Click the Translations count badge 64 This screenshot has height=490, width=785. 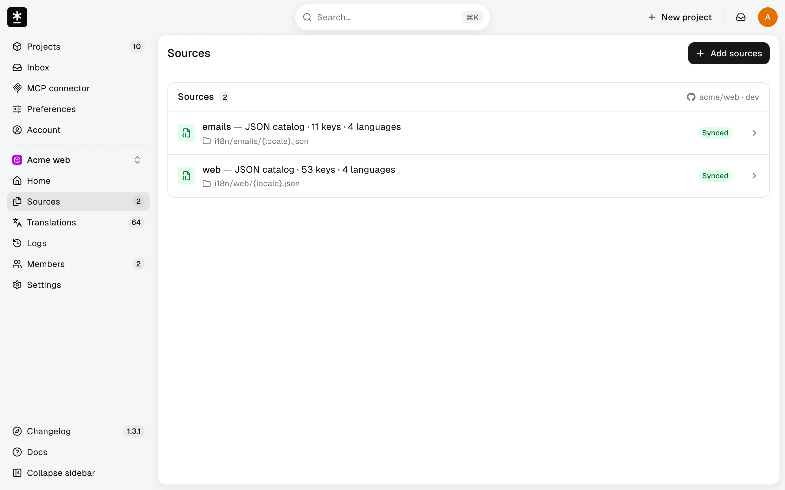coord(136,222)
